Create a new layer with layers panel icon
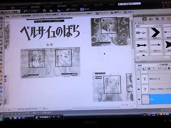 [139, 69]
